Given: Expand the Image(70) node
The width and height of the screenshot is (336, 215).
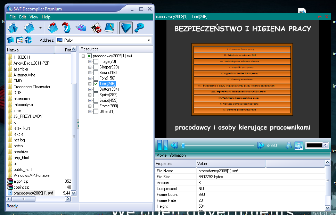Looking at the screenshot, I should (90, 62).
